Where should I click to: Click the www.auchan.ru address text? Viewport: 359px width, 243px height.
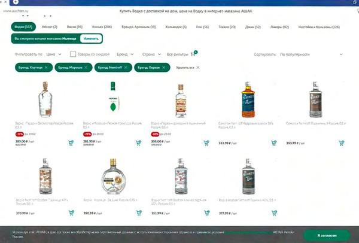(x=16, y=11)
